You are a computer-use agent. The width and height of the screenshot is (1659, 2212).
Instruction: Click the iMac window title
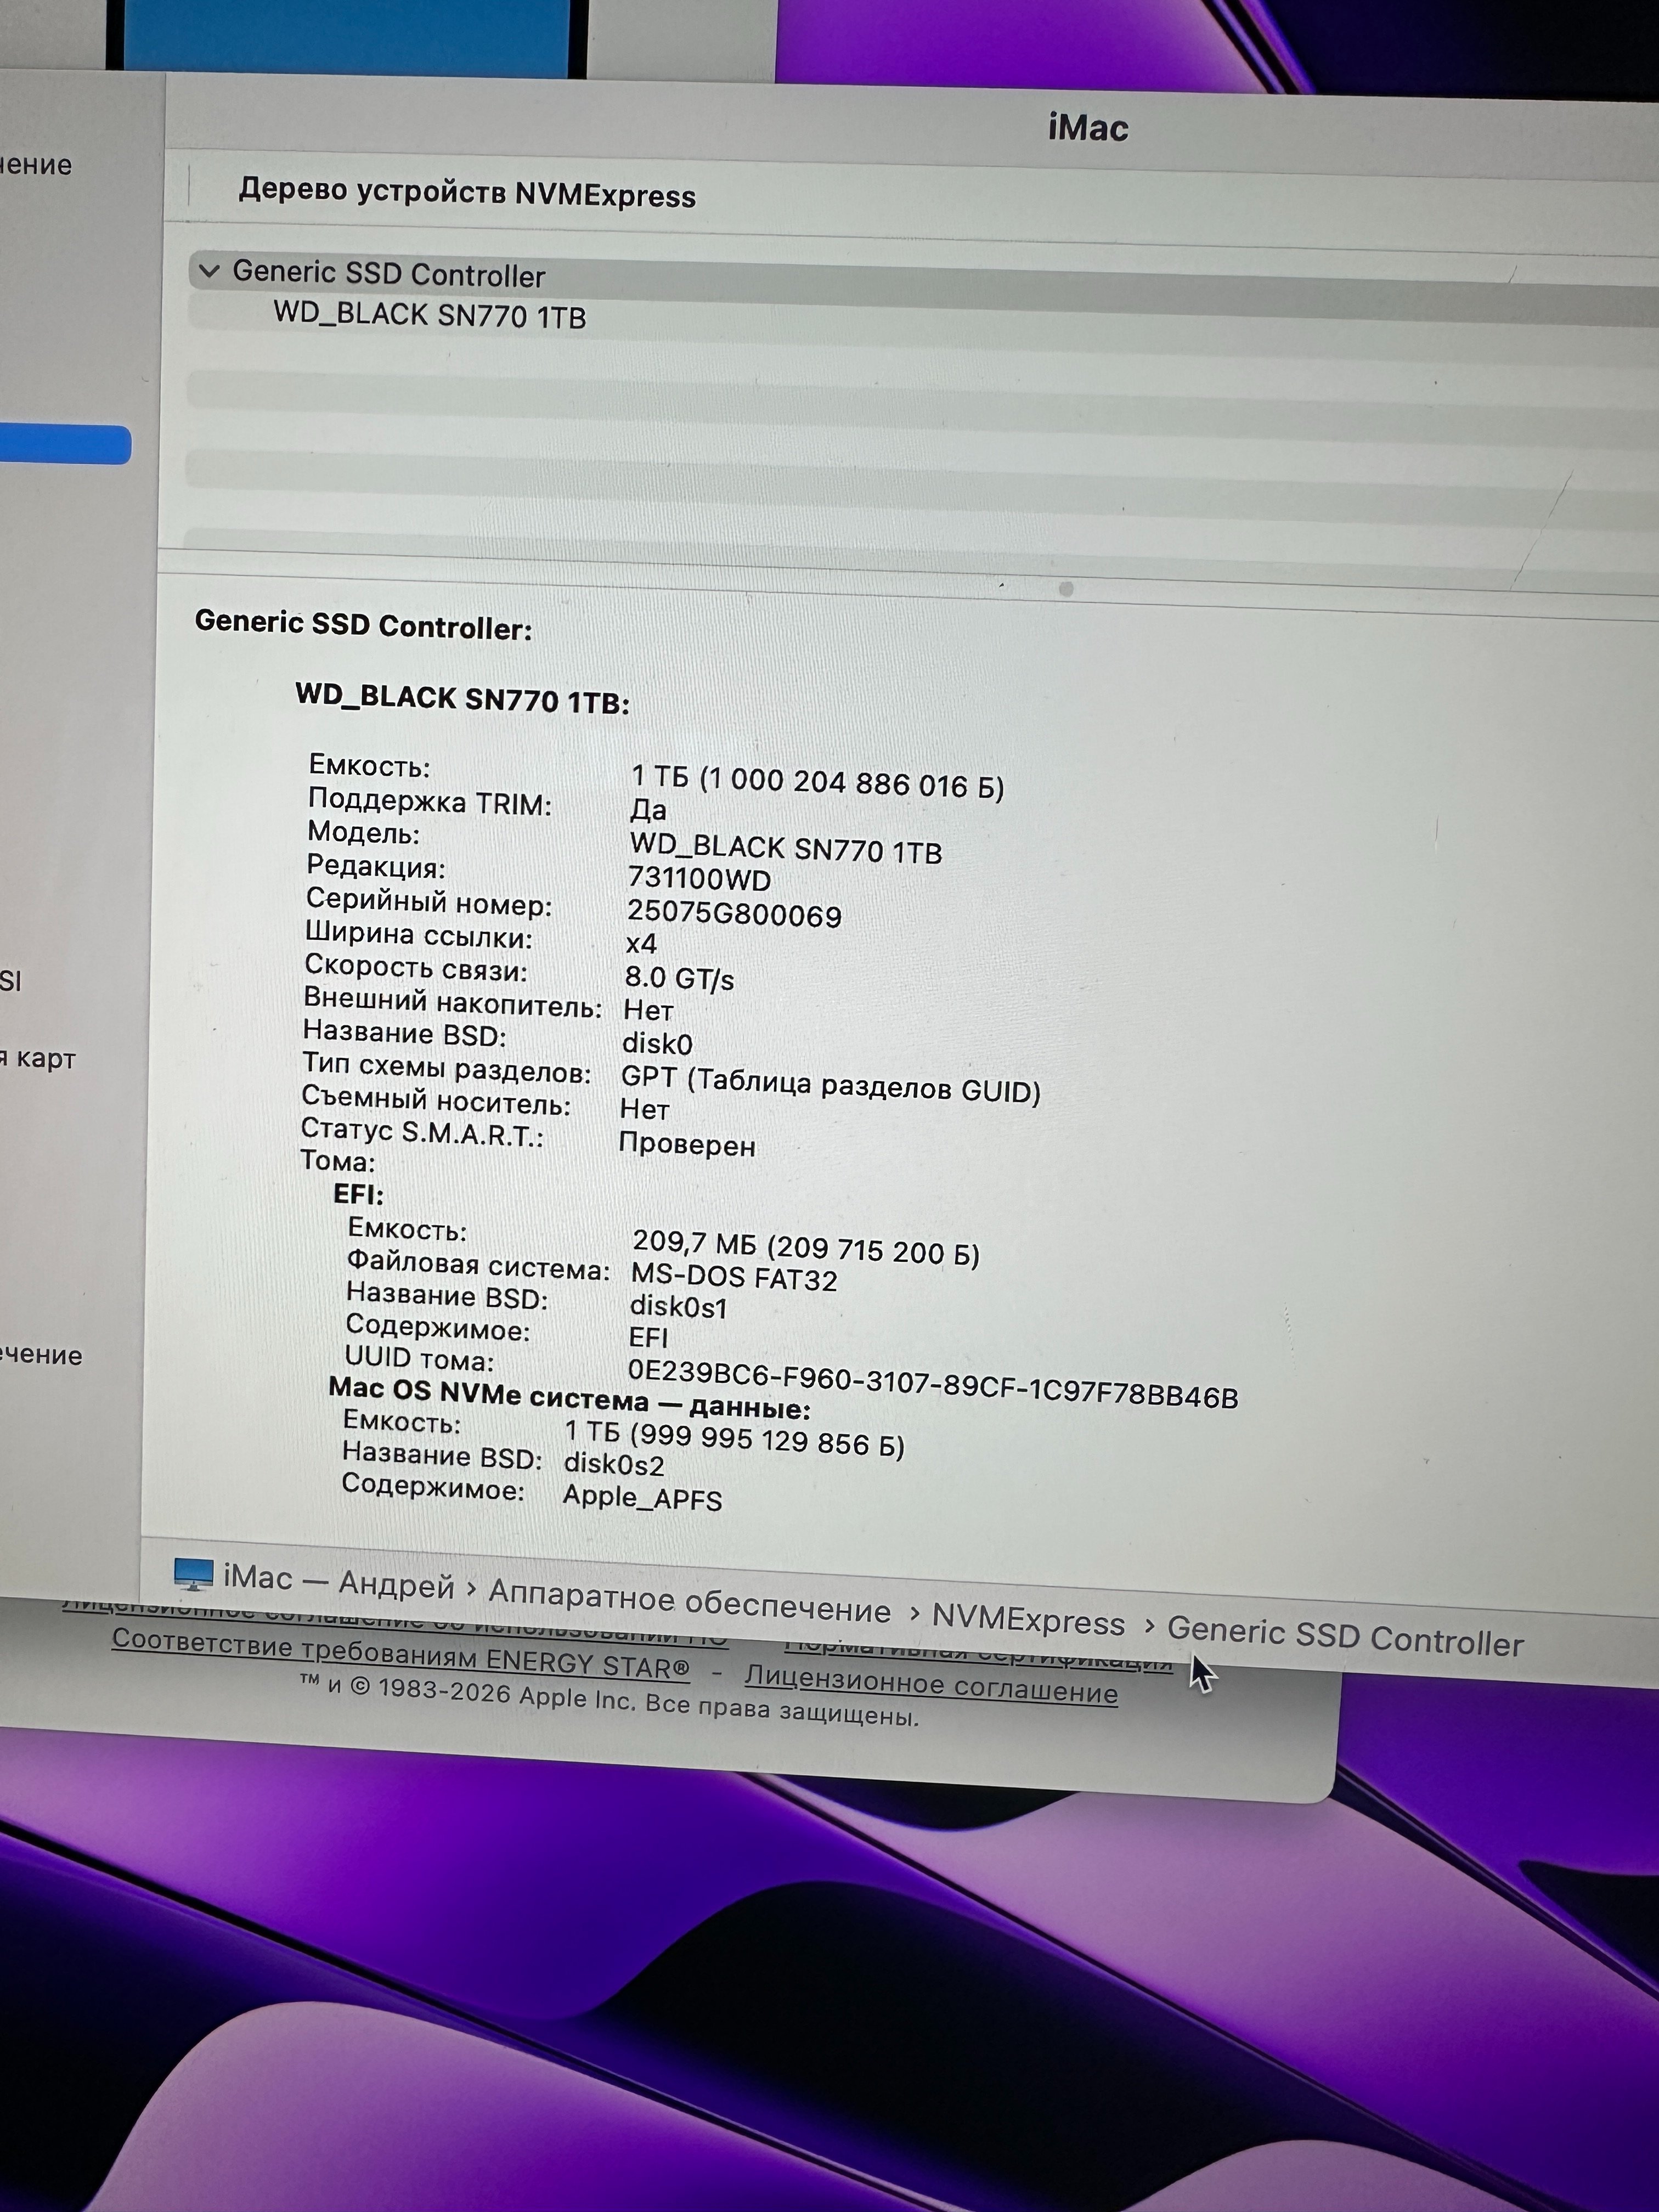pos(1088,128)
